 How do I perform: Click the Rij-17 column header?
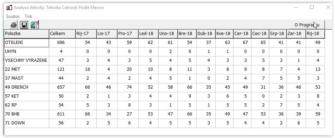point(86,34)
